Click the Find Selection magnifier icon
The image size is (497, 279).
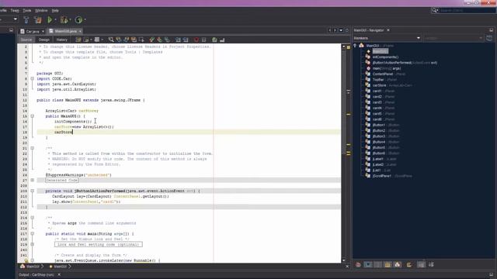(111, 40)
